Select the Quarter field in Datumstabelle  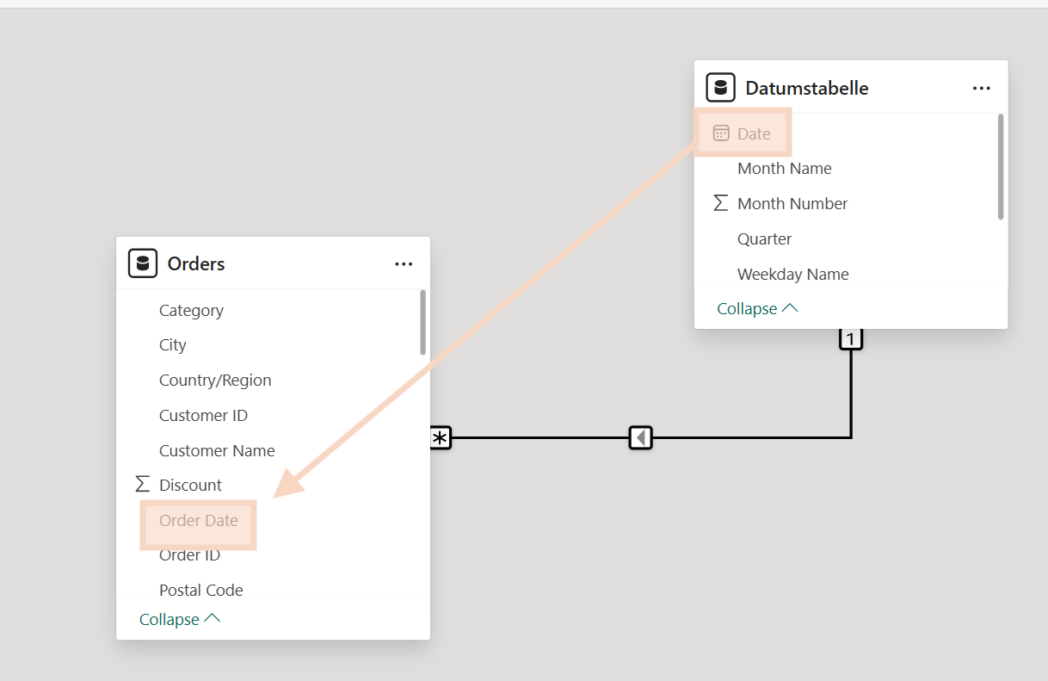(x=764, y=238)
